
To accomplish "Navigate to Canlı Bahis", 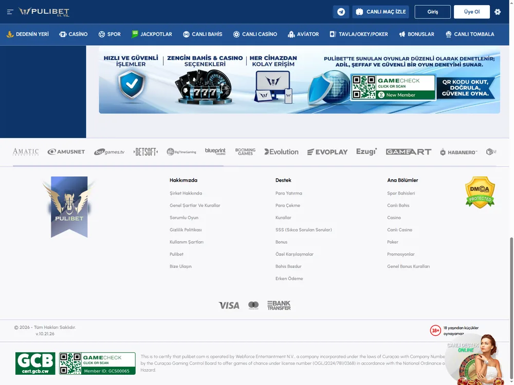I will pyautogui.click(x=203, y=34).
